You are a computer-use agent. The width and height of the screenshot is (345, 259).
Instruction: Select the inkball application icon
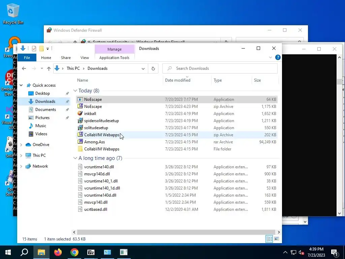click(80, 113)
